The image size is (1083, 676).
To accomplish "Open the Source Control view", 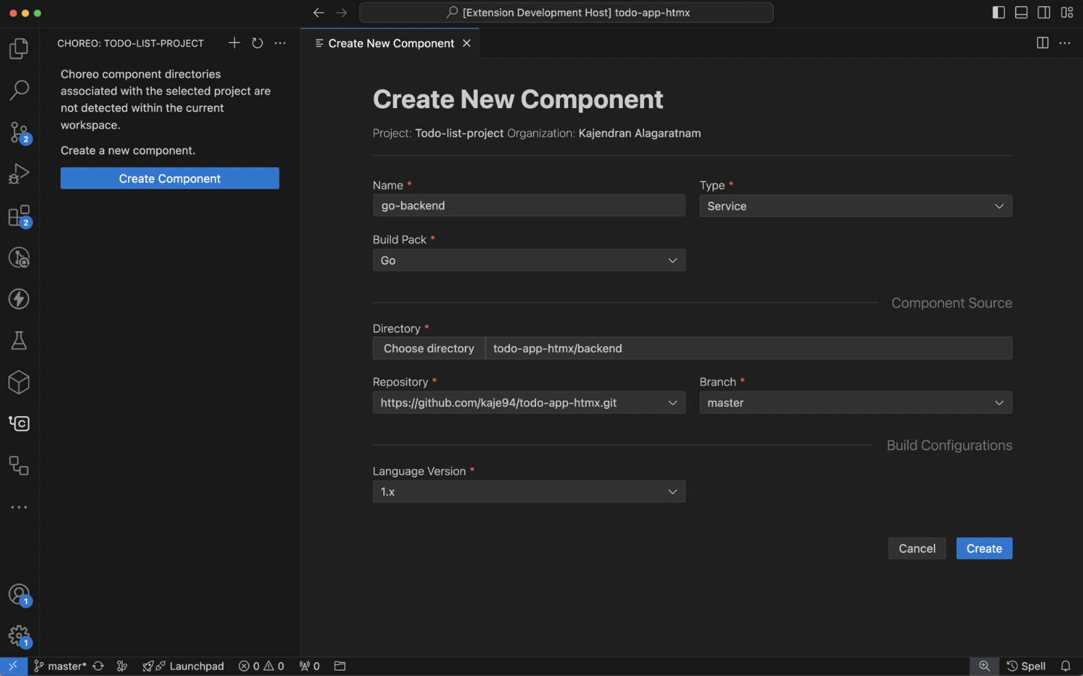I will [x=19, y=132].
